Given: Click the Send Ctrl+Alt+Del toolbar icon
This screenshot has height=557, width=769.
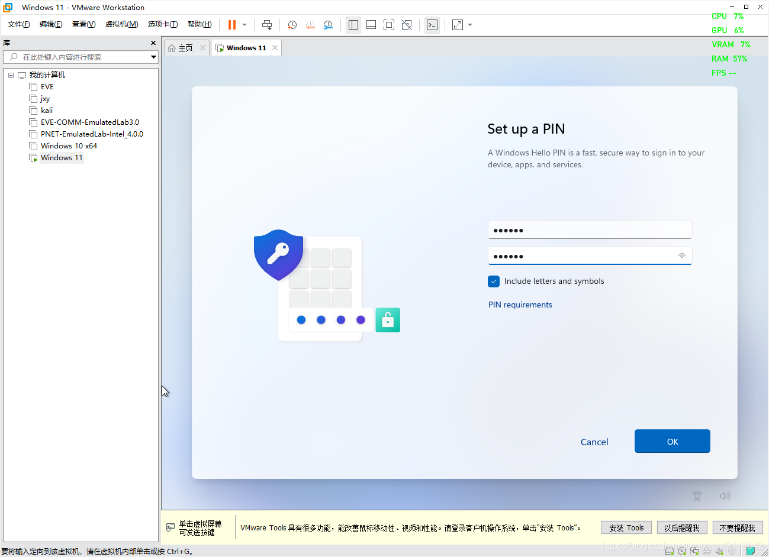Looking at the screenshot, I should pos(267,25).
